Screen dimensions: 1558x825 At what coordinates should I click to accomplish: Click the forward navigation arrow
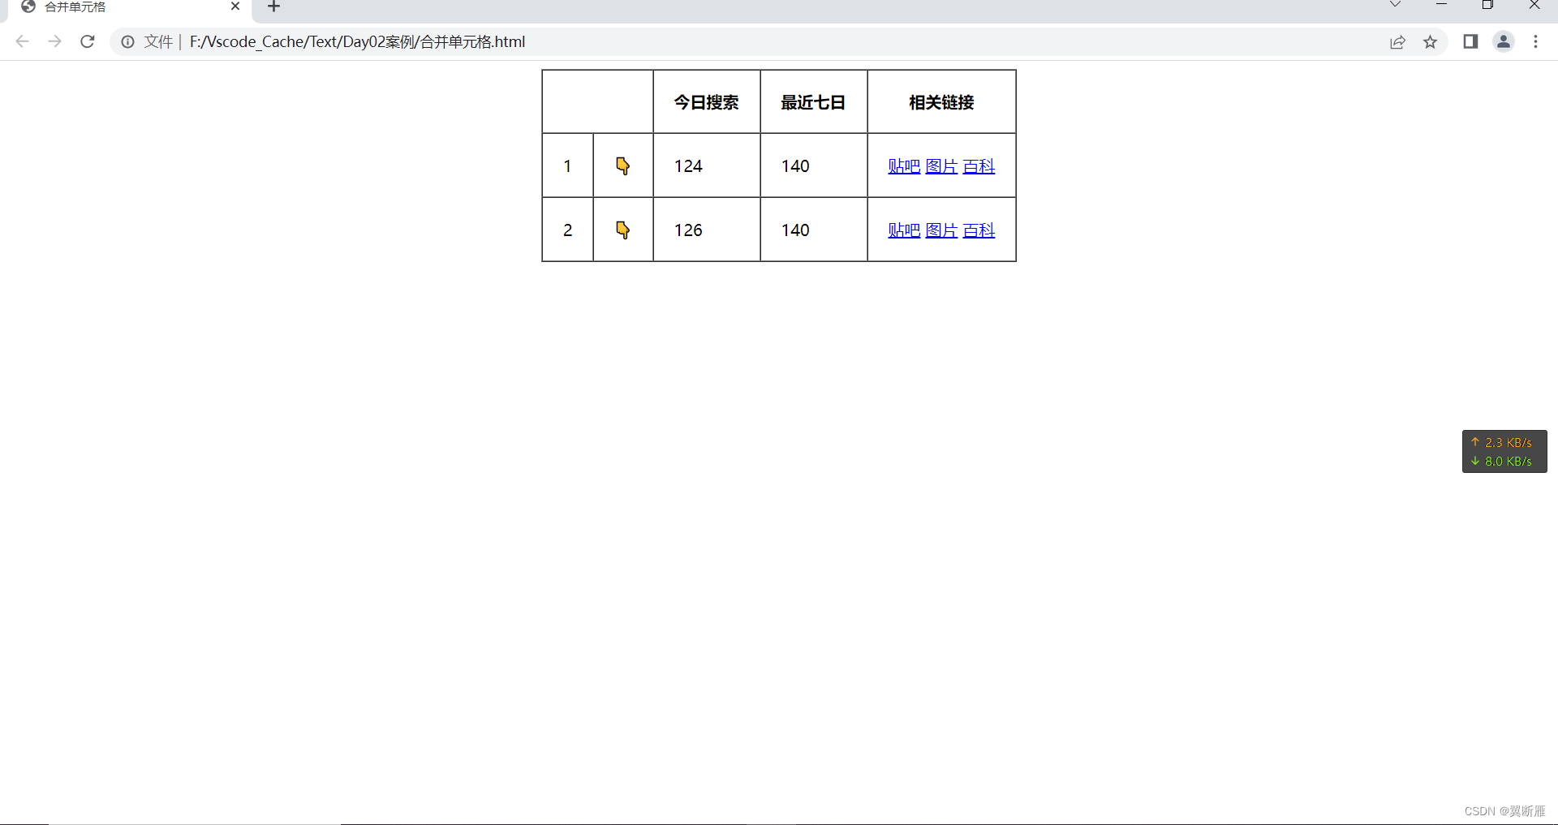tap(54, 41)
